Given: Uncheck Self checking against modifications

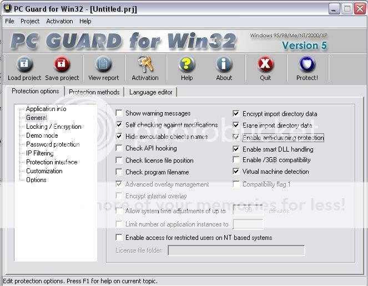Looking at the screenshot, I should click(119, 125).
